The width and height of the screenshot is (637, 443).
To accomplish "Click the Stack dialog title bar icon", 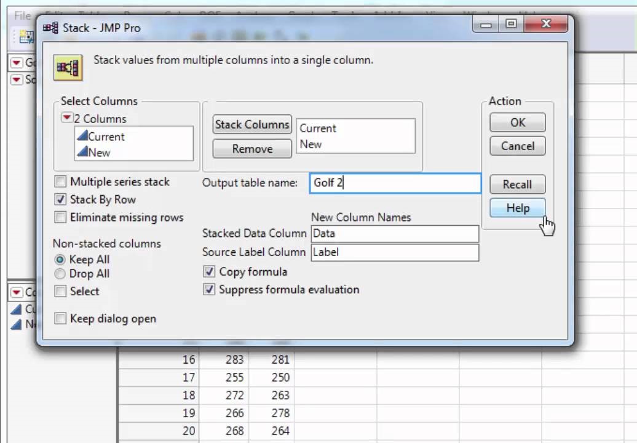I will 50,28.
